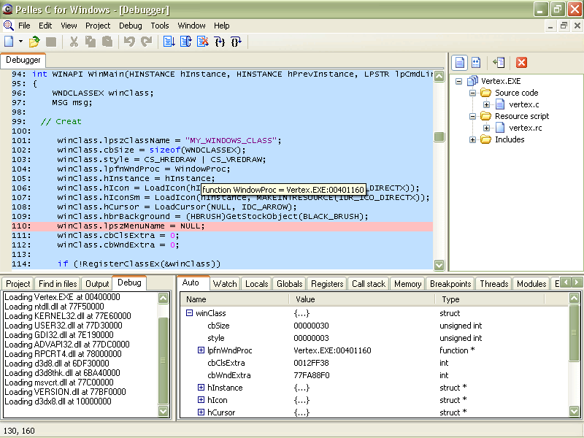The image size is (584, 438).
Task: Click the braces step icon with arrow
Action: pyautogui.click(x=220, y=42)
